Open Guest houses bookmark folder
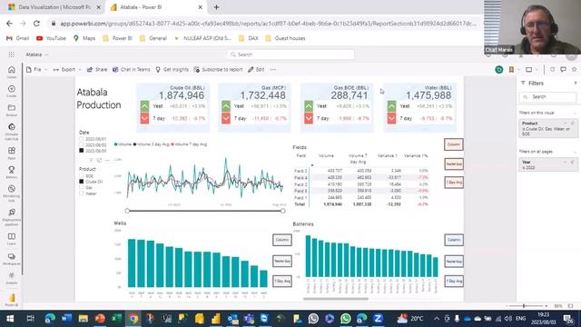Screen dimensions: 581x327 click(x=285, y=38)
